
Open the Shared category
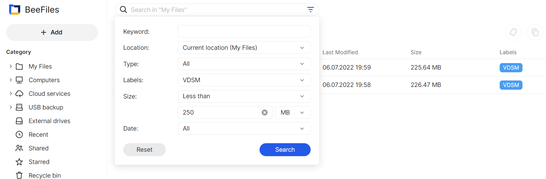[x=38, y=148]
